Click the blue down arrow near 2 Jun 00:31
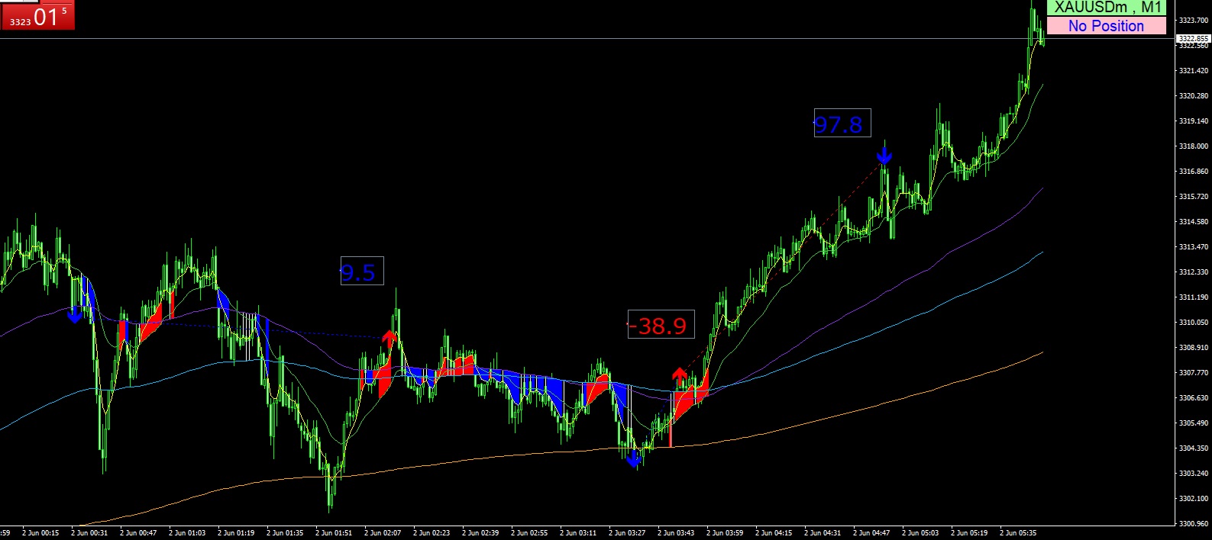The image size is (1212, 540). click(75, 314)
